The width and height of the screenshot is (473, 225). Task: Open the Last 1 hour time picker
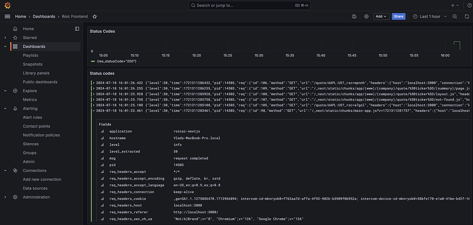[x=429, y=17]
